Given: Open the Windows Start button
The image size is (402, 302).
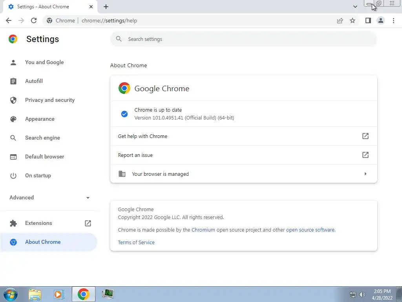Looking at the screenshot, I should pyautogui.click(x=11, y=294).
